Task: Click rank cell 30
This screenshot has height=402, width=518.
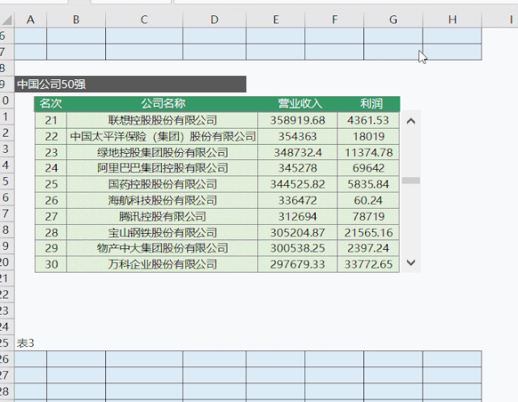Action: pyautogui.click(x=51, y=264)
